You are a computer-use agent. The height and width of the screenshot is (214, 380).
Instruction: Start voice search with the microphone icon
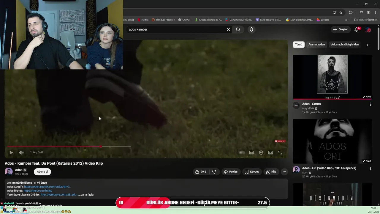pyautogui.click(x=251, y=29)
